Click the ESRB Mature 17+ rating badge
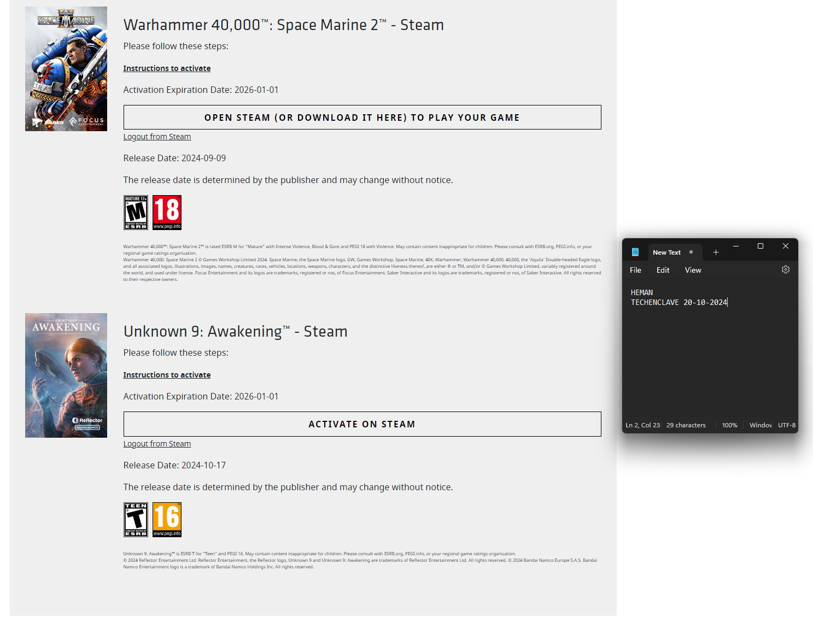 (136, 213)
